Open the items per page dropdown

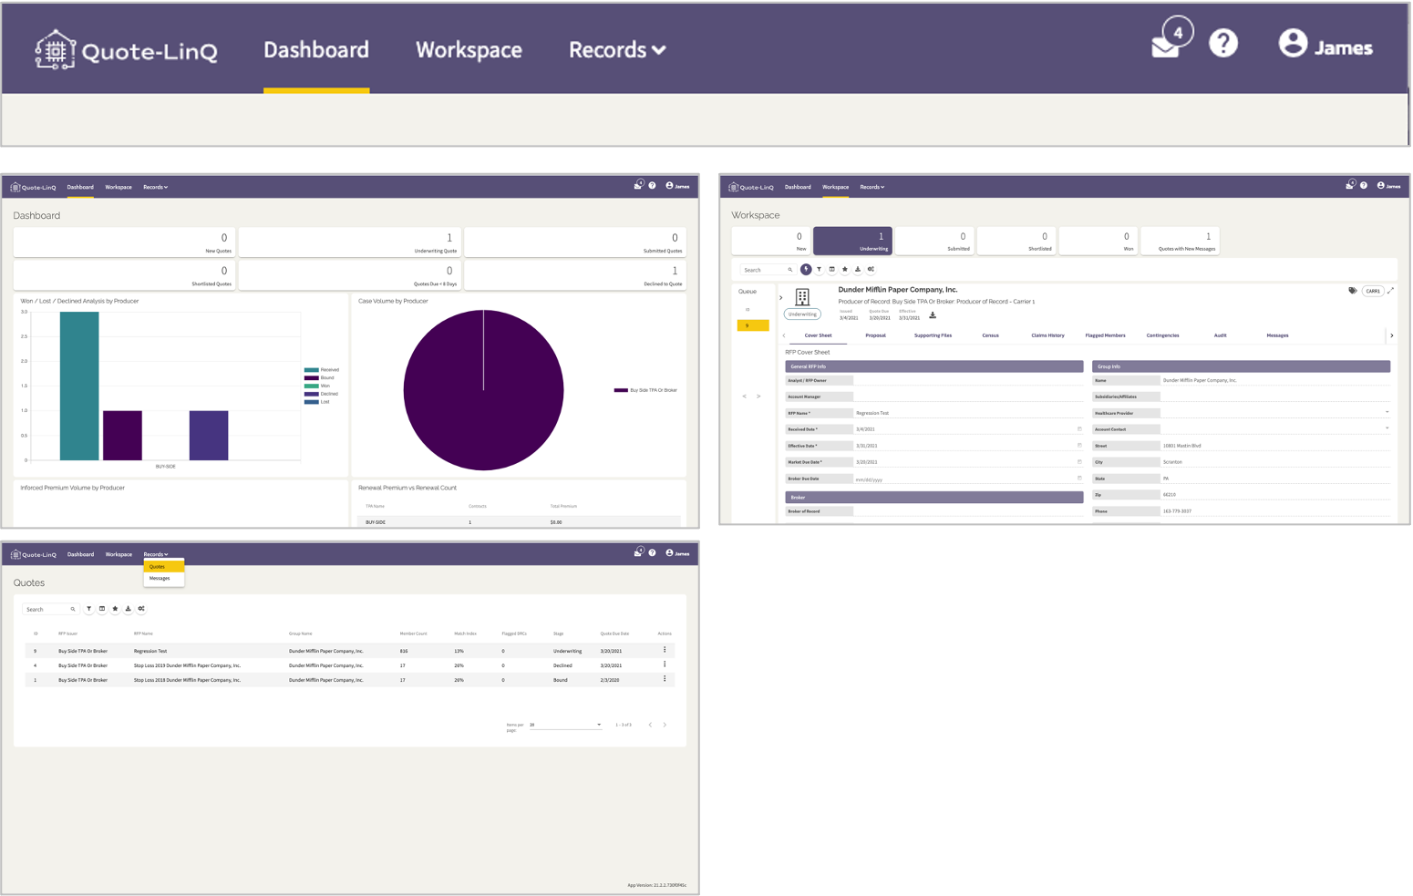point(565,724)
